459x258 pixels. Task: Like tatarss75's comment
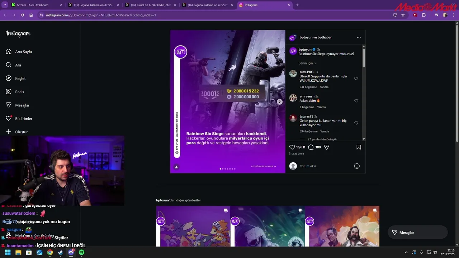(356, 123)
